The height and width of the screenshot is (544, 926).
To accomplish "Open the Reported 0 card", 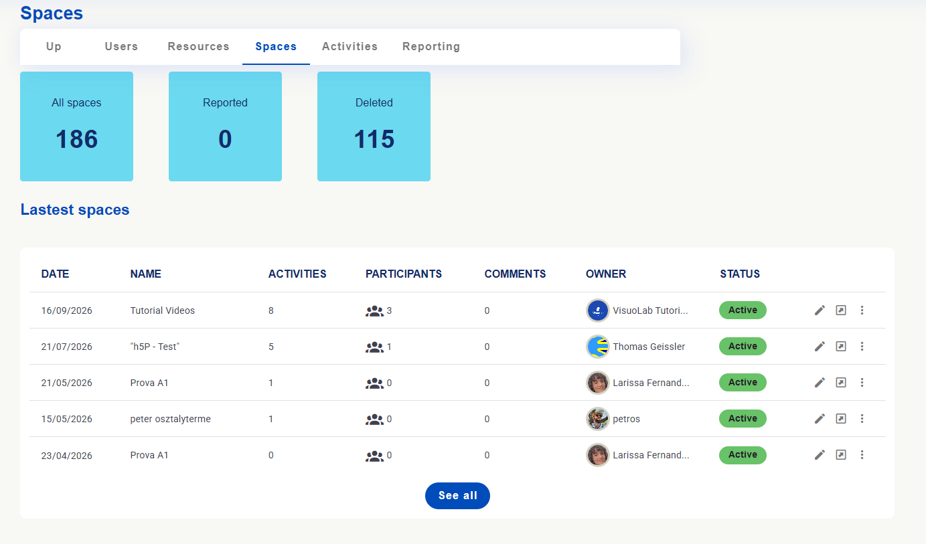I will 225,126.
